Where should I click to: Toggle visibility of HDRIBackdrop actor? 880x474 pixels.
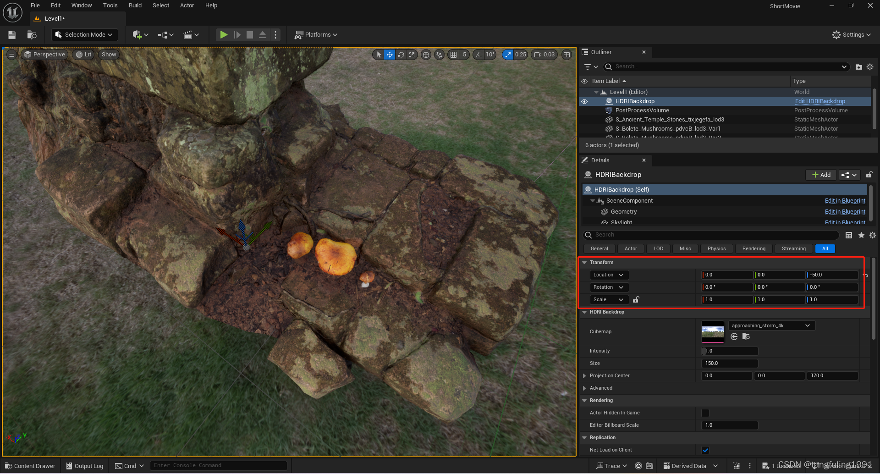pyautogui.click(x=584, y=101)
